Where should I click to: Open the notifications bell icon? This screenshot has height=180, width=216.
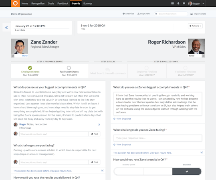coord(178,4)
